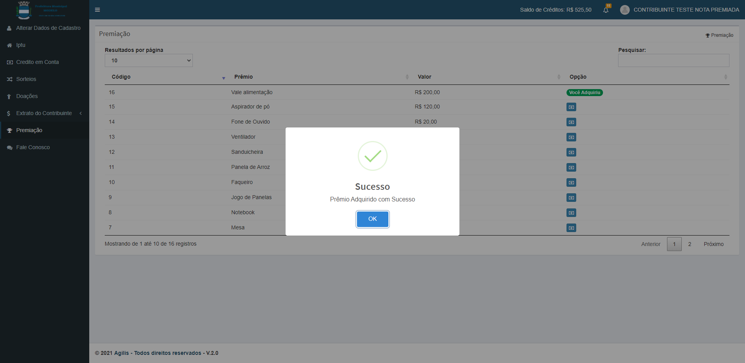Screen dimensions: 745x363
Task: Open Sorteios in the sidebar
Action: click(26, 79)
